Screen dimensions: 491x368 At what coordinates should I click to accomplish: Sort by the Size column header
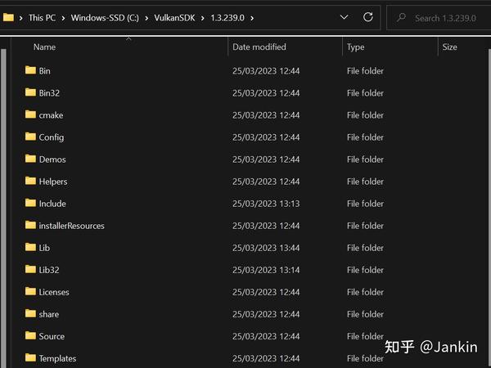[x=449, y=47]
